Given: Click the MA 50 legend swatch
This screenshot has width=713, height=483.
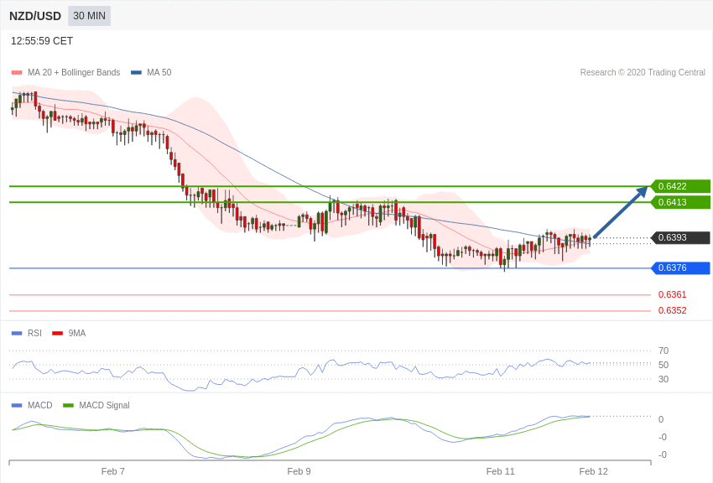Looking at the screenshot, I should [x=136, y=72].
